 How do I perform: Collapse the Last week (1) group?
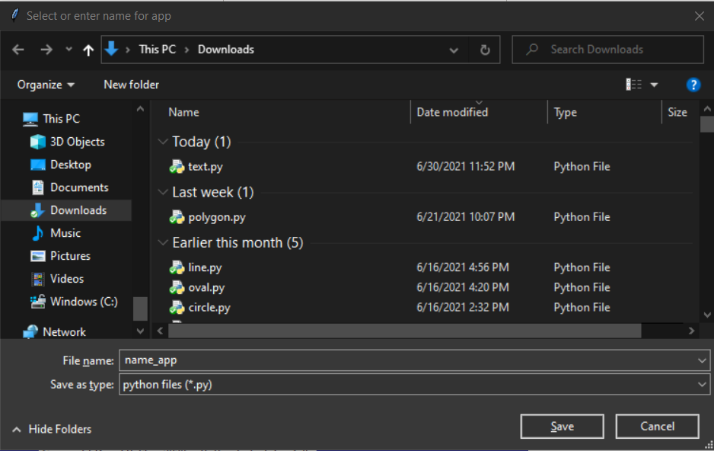tap(163, 192)
